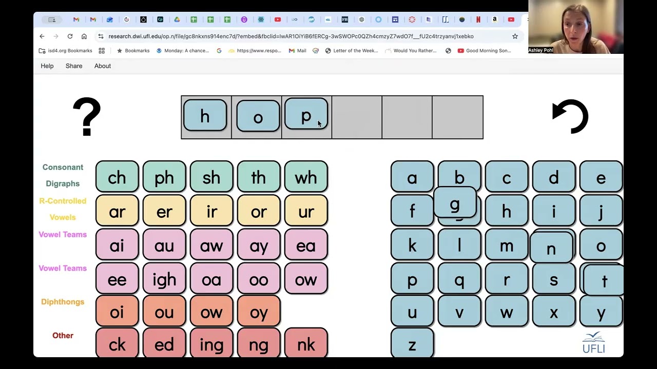The height and width of the screenshot is (369, 657).
Task: Select the letter 'z' tile
Action: [x=412, y=343]
